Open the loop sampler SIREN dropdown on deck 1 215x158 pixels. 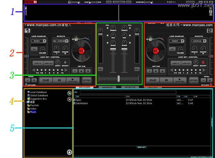click(x=45, y=41)
